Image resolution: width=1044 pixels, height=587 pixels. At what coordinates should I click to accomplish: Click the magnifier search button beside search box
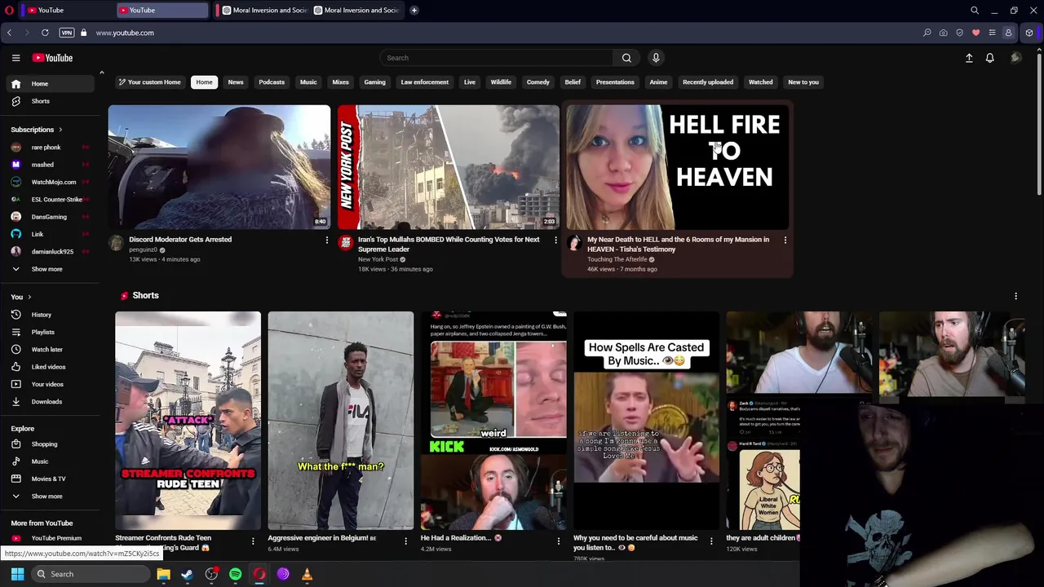click(626, 58)
